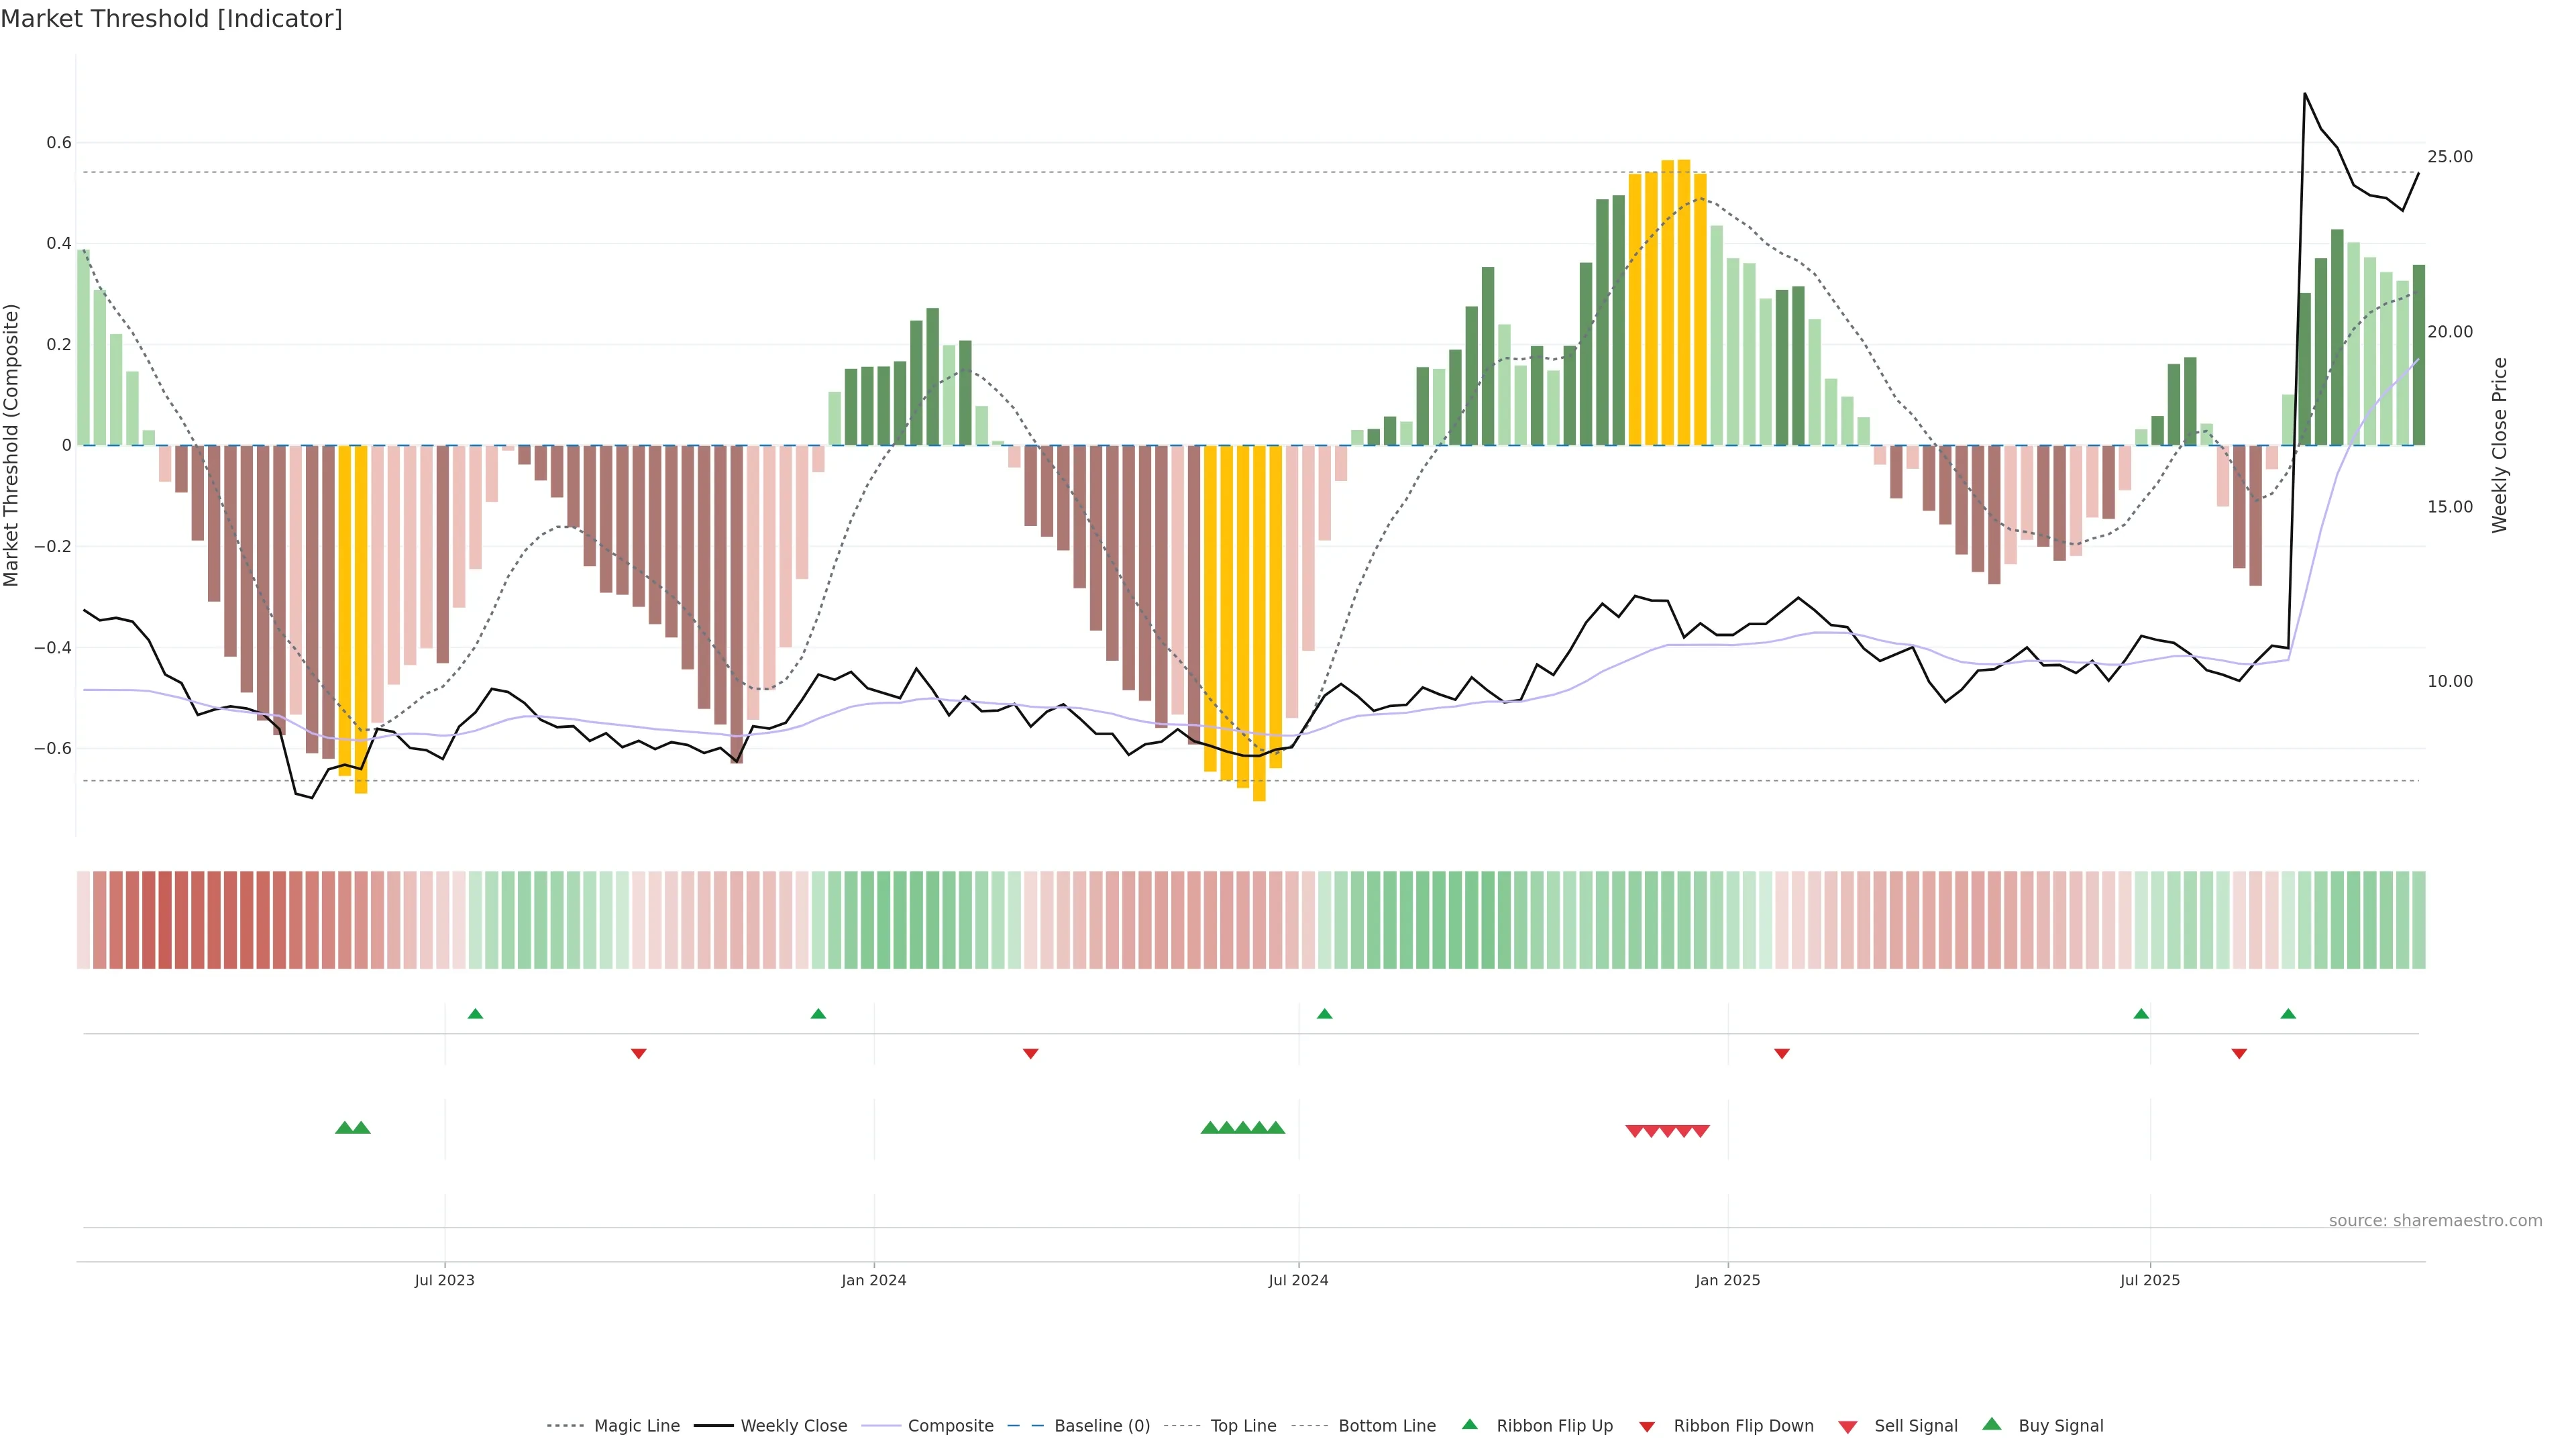
Task: Click the Ribbon Flip Up marker just after Jul 2024
Action: click(x=1324, y=1014)
